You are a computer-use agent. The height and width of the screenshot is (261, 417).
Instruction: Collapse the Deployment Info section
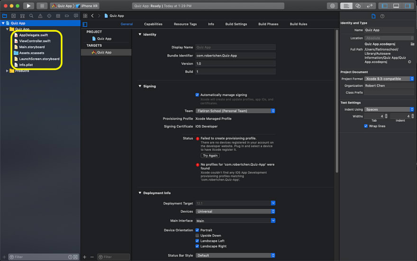point(140,193)
